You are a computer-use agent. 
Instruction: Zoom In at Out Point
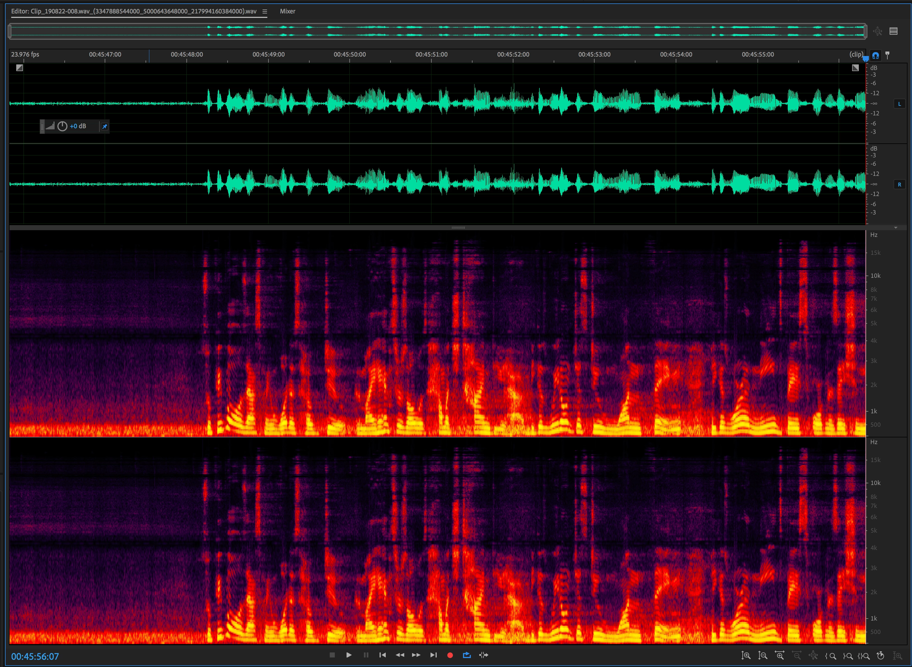pos(848,656)
